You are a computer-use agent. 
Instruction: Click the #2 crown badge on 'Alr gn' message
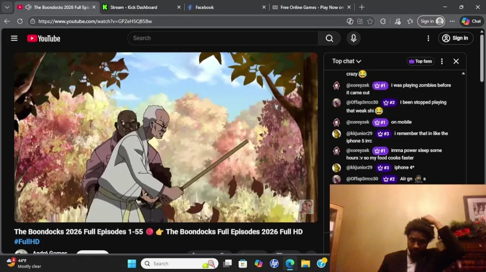coord(389,179)
